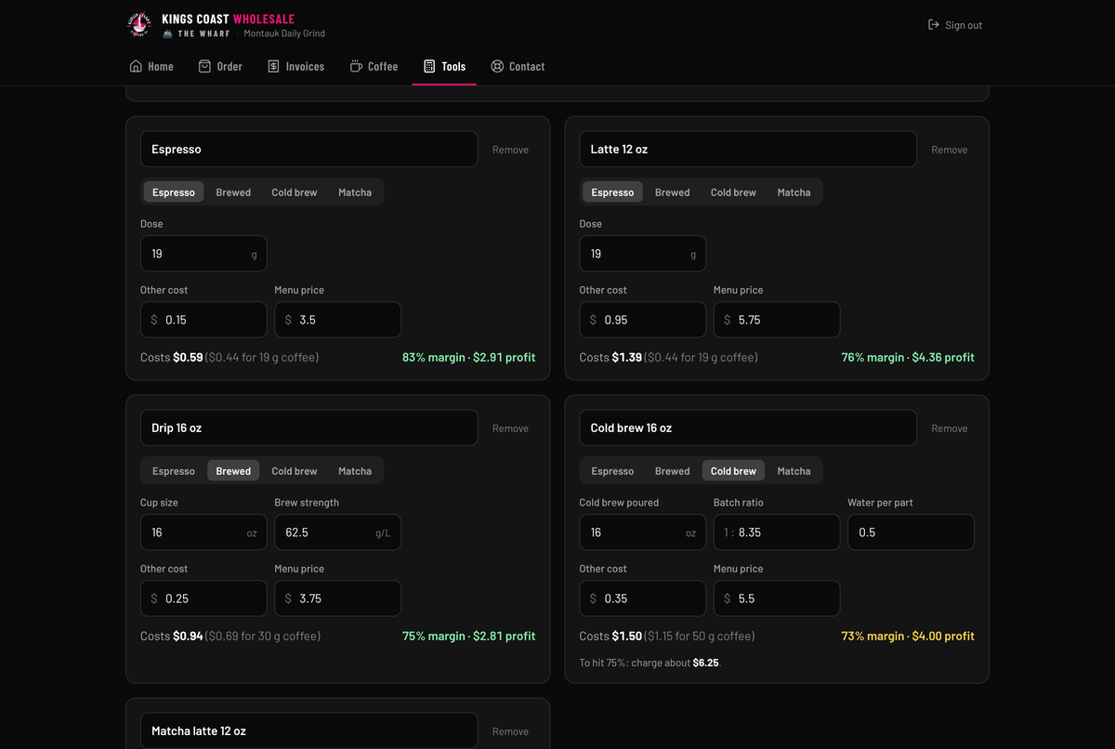Remove the Latte 12 oz card
1115x749 pixels.
point(950,150)
